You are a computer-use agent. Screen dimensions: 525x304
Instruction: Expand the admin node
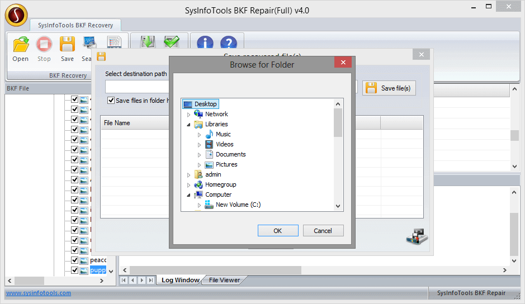pyautogui.click(x=188, y=175)
